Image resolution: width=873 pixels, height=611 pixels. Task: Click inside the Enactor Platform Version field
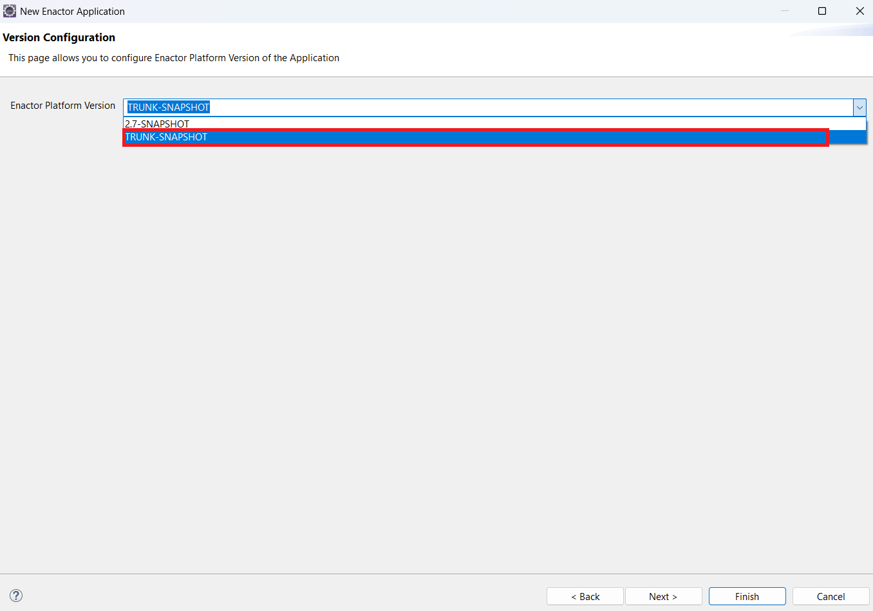tap(488, 108)
